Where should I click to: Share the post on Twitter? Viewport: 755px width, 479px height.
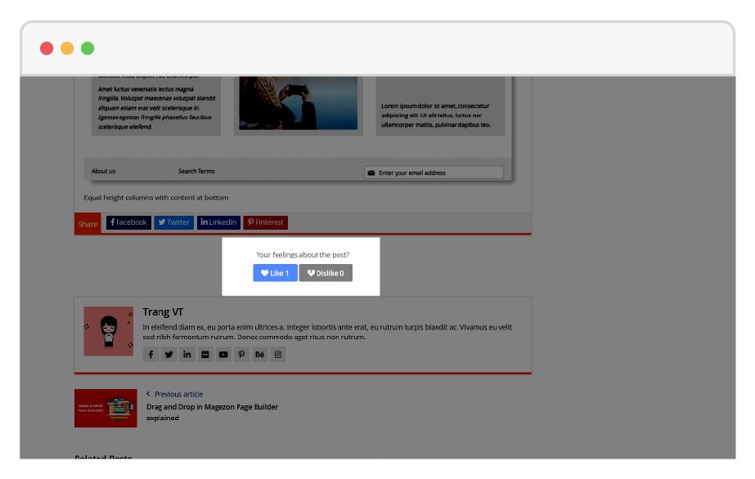173,222
